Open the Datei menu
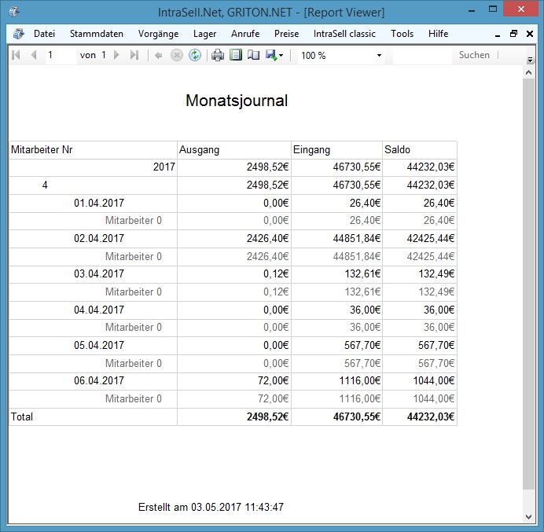Viewport: 544px width, 532px height. (x=44, y=34)
